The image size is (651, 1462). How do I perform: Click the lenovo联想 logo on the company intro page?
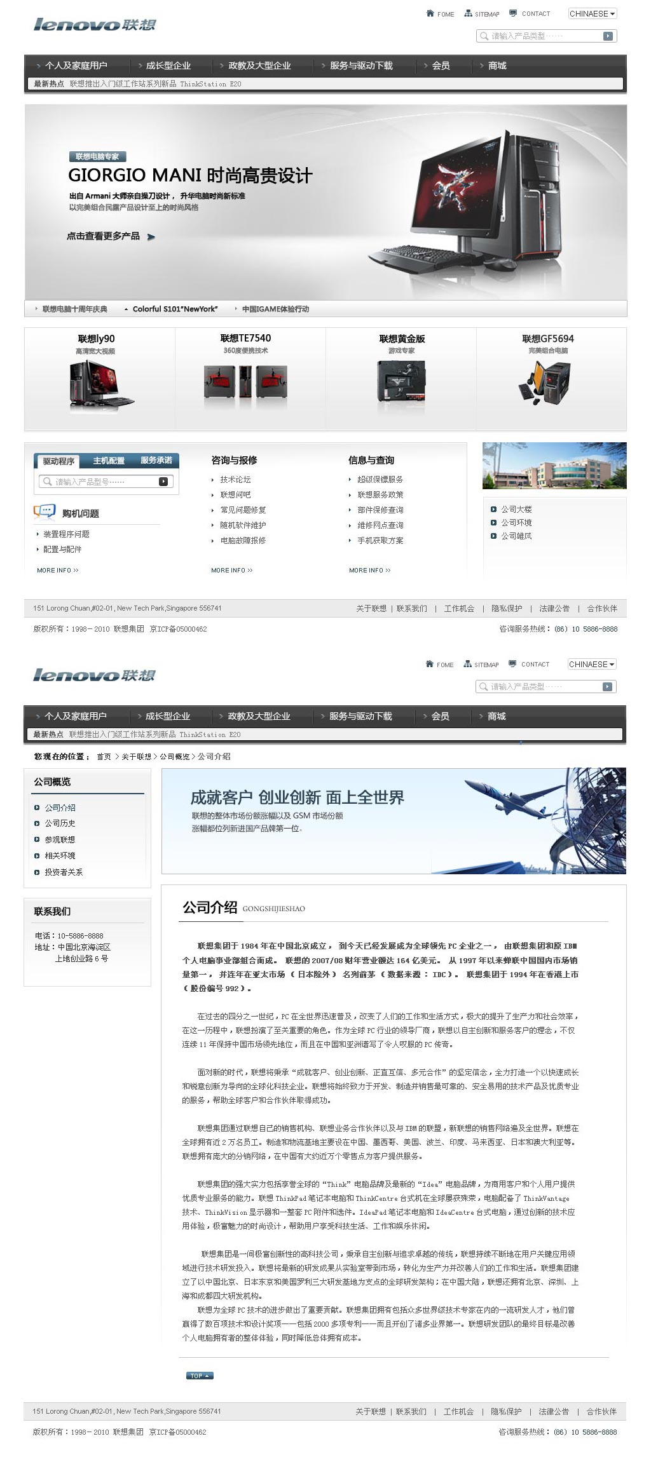pos(94,675)
